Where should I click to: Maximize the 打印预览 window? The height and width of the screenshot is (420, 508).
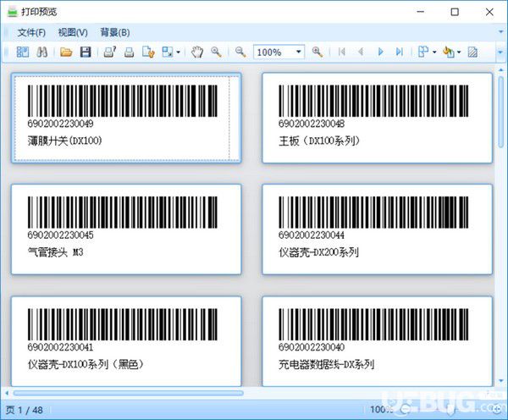[455, 12]
